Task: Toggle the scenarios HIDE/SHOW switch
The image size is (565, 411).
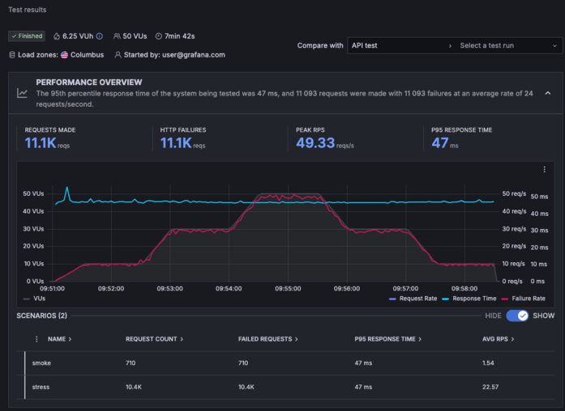Action: coord(517,316)
